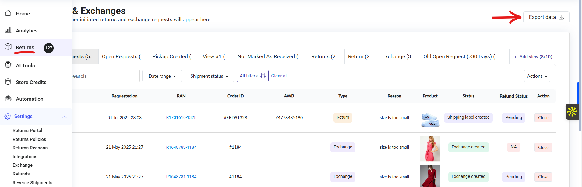The image size is (582, 187).
Task: Open the All filters button
Action: tap(252, 76)
